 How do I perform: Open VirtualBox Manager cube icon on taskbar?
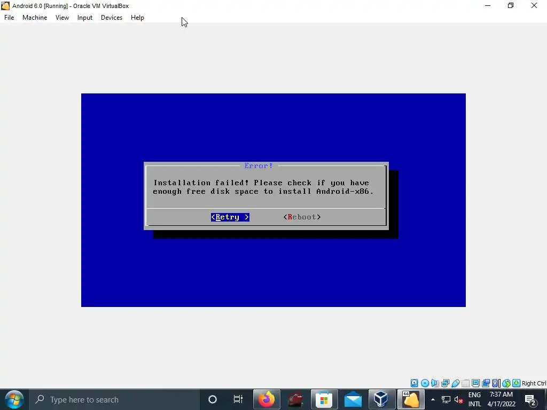point(382,399)
